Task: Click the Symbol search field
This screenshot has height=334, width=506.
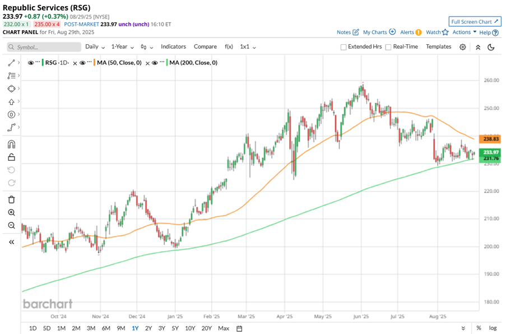Action: [44, 47]
